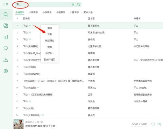This screenshot has height=129, width=163.
Task: Choose 添加到... in the context menu
Action: 50,53
